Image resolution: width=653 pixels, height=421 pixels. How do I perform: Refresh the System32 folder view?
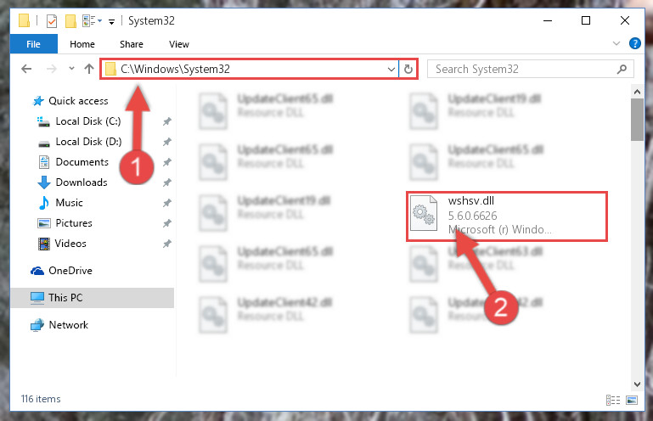click(x=408, y=69)
